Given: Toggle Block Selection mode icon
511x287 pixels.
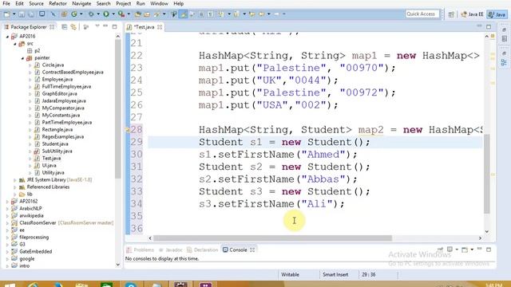Looking at the screenshot, I should coord(201,14).
